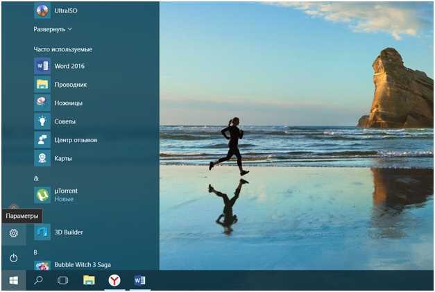Click the power button icon
The image size is (435, 292).
[x=14, y=258]
